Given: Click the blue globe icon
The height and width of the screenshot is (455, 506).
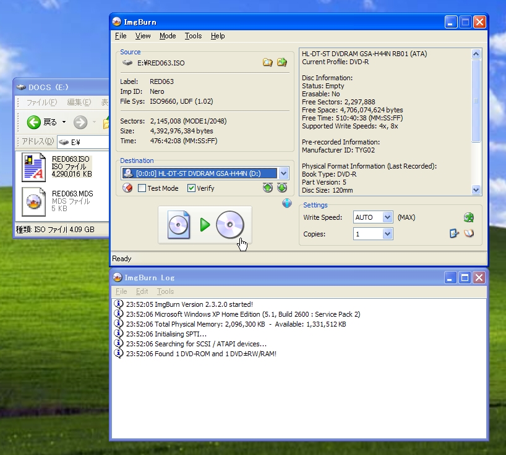Looking at the screenshot, I should pos(287,203).
